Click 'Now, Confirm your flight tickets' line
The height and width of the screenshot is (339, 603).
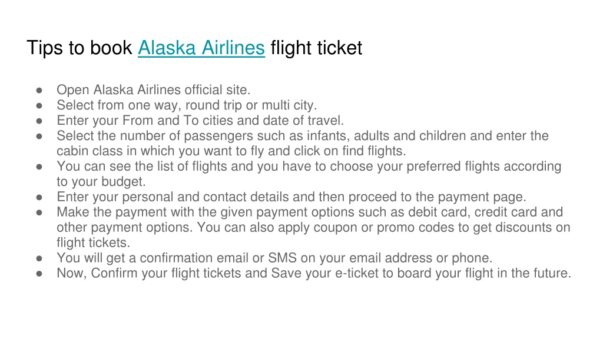tap(314, 273)
